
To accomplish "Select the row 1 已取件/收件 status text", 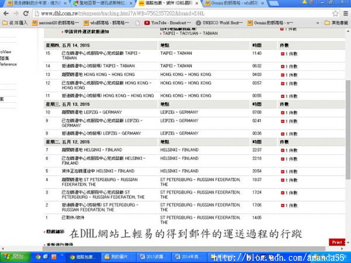I will pos(73,217).
